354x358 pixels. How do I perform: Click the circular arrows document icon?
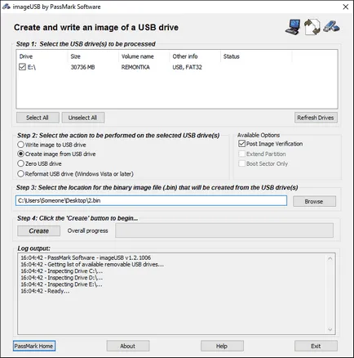[312, 27]
